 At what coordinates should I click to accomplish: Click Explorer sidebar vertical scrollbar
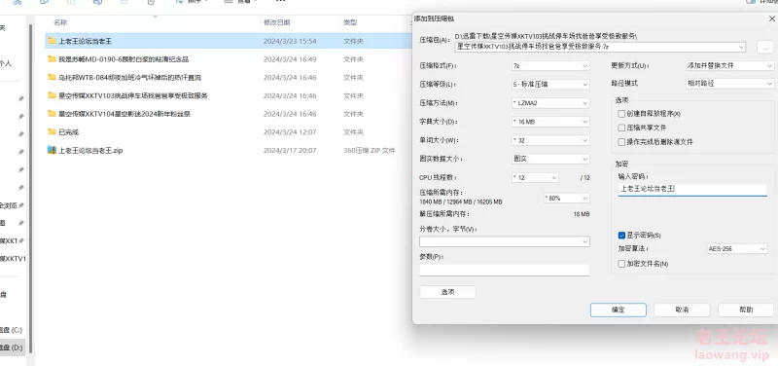coord(31,189)
